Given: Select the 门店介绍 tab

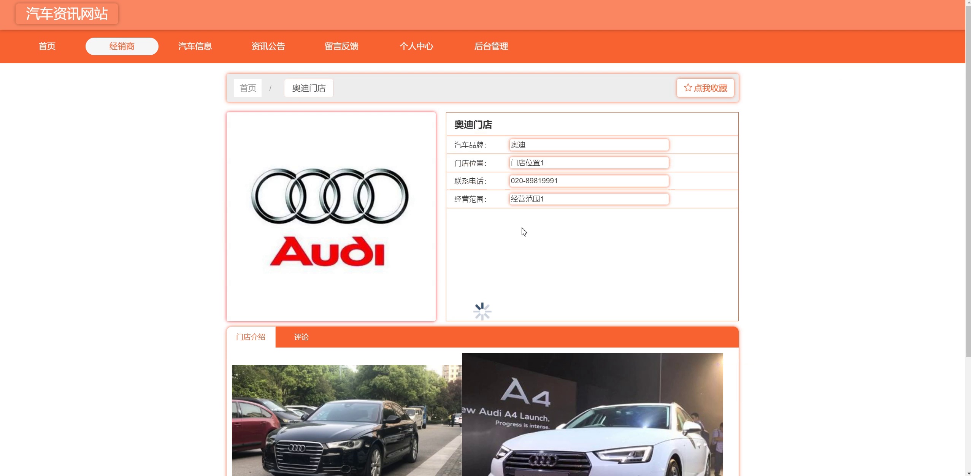Looking at the screenshot, I should [251, 337].
